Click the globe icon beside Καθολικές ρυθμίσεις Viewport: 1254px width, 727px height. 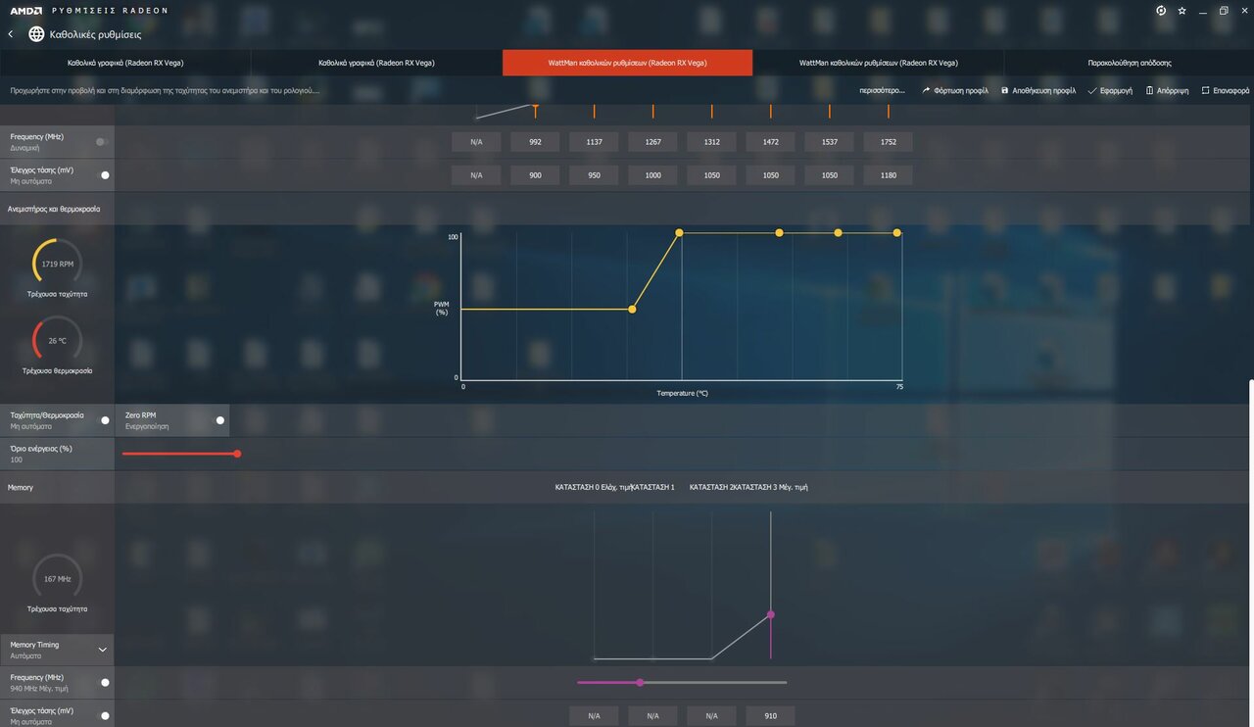(x=36, y=34)
